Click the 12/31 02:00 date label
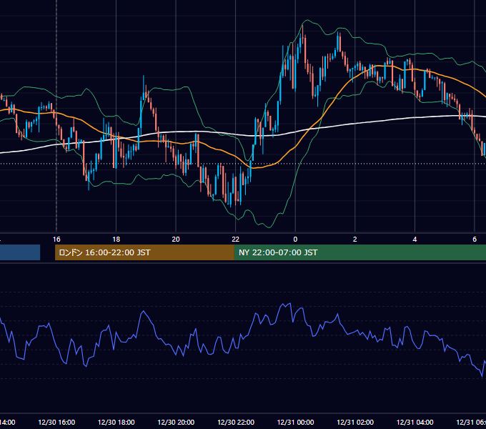Image resolution: width=486 pixels, height=429 pixels. (355, 422)
